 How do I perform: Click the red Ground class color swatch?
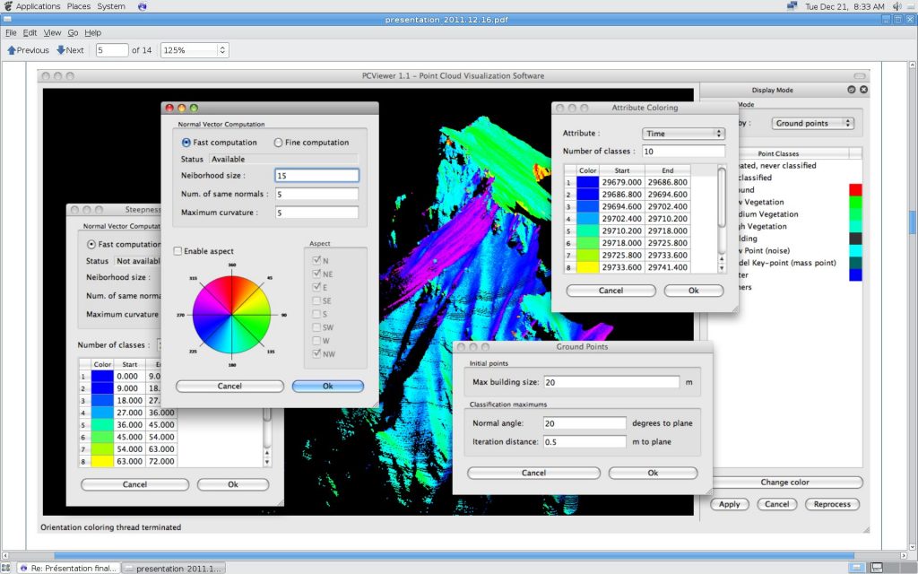855,190
